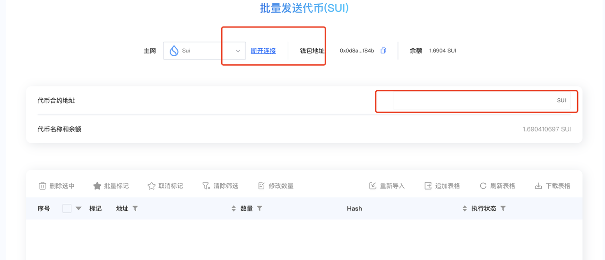
Task: Click 取消标记 unmark button
Action: pyautogui.click(x=165, y=186)
